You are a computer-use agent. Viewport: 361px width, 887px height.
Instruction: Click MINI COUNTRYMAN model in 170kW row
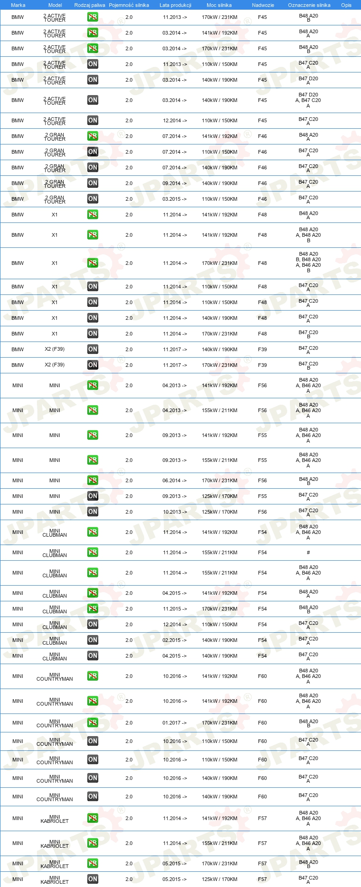coord(54,723)
